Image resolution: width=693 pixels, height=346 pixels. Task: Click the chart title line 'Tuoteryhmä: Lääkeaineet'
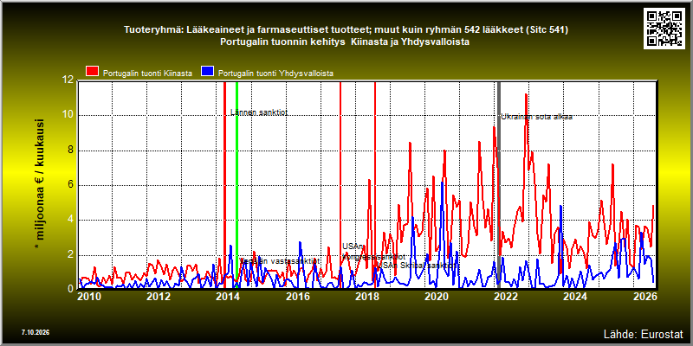(346, 30)
